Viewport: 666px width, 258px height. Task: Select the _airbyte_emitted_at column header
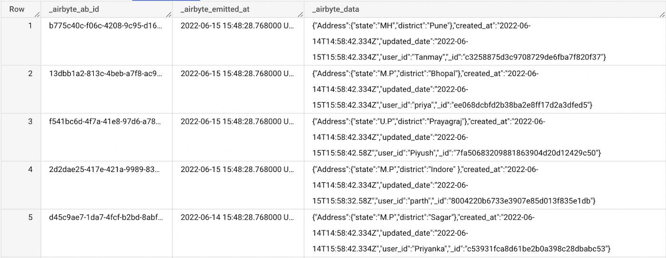[x=215, y=9]
